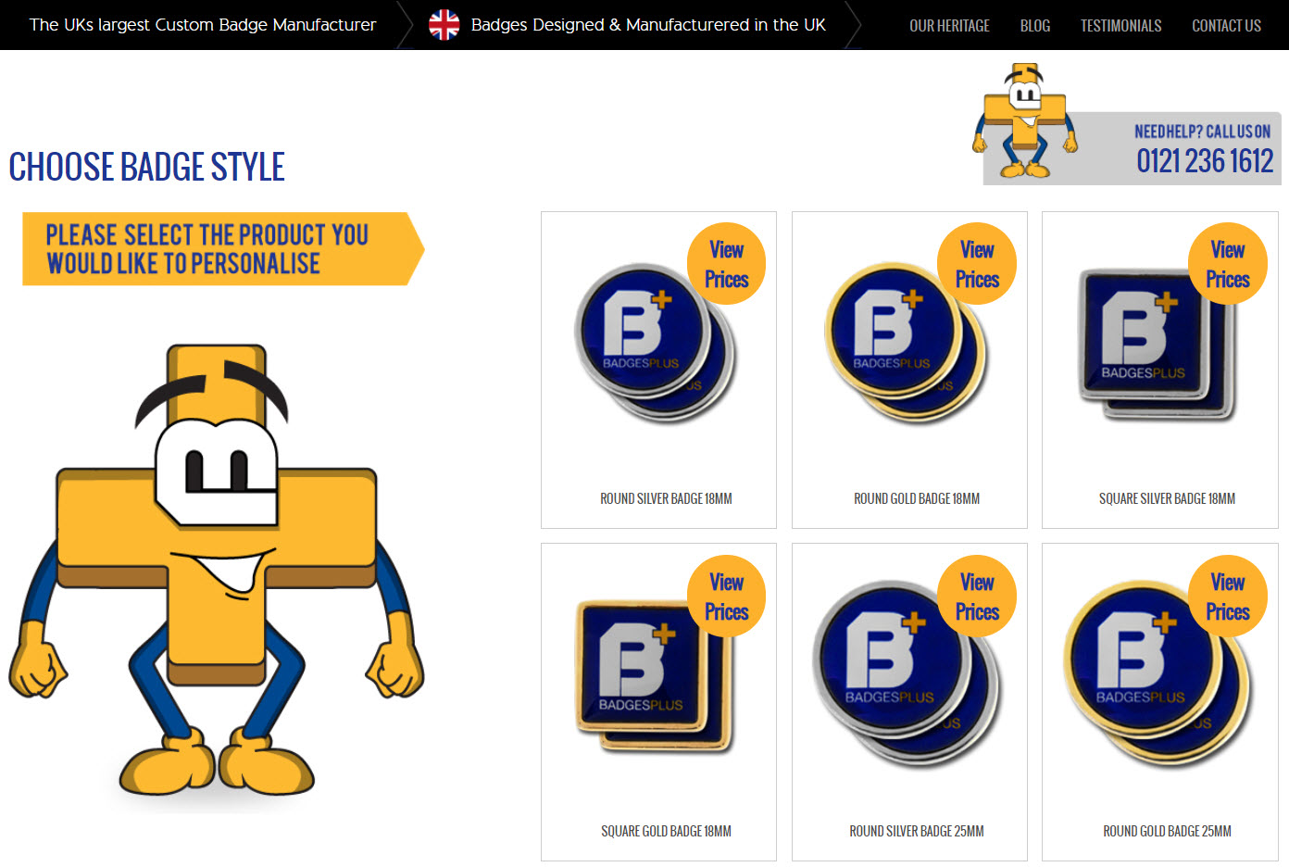Open the Contact Us page
Viewport: 1289px width, 867px height.
coord(1226,26)
